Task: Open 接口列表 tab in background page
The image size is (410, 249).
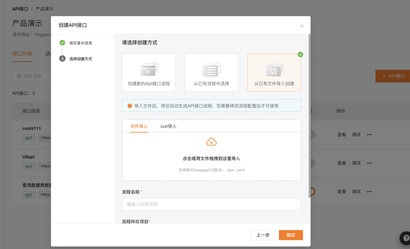Action: pyautogui.click(x=22, y=54)
